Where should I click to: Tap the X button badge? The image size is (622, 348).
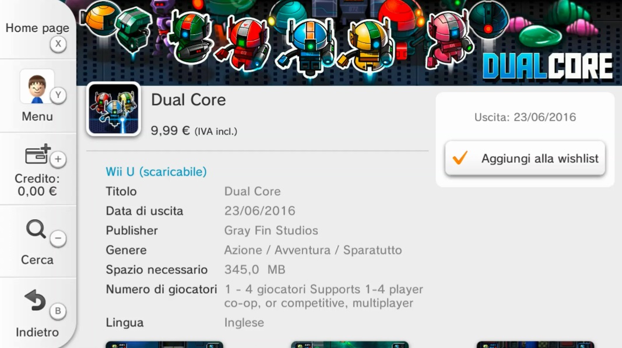(x=58, y=44)
